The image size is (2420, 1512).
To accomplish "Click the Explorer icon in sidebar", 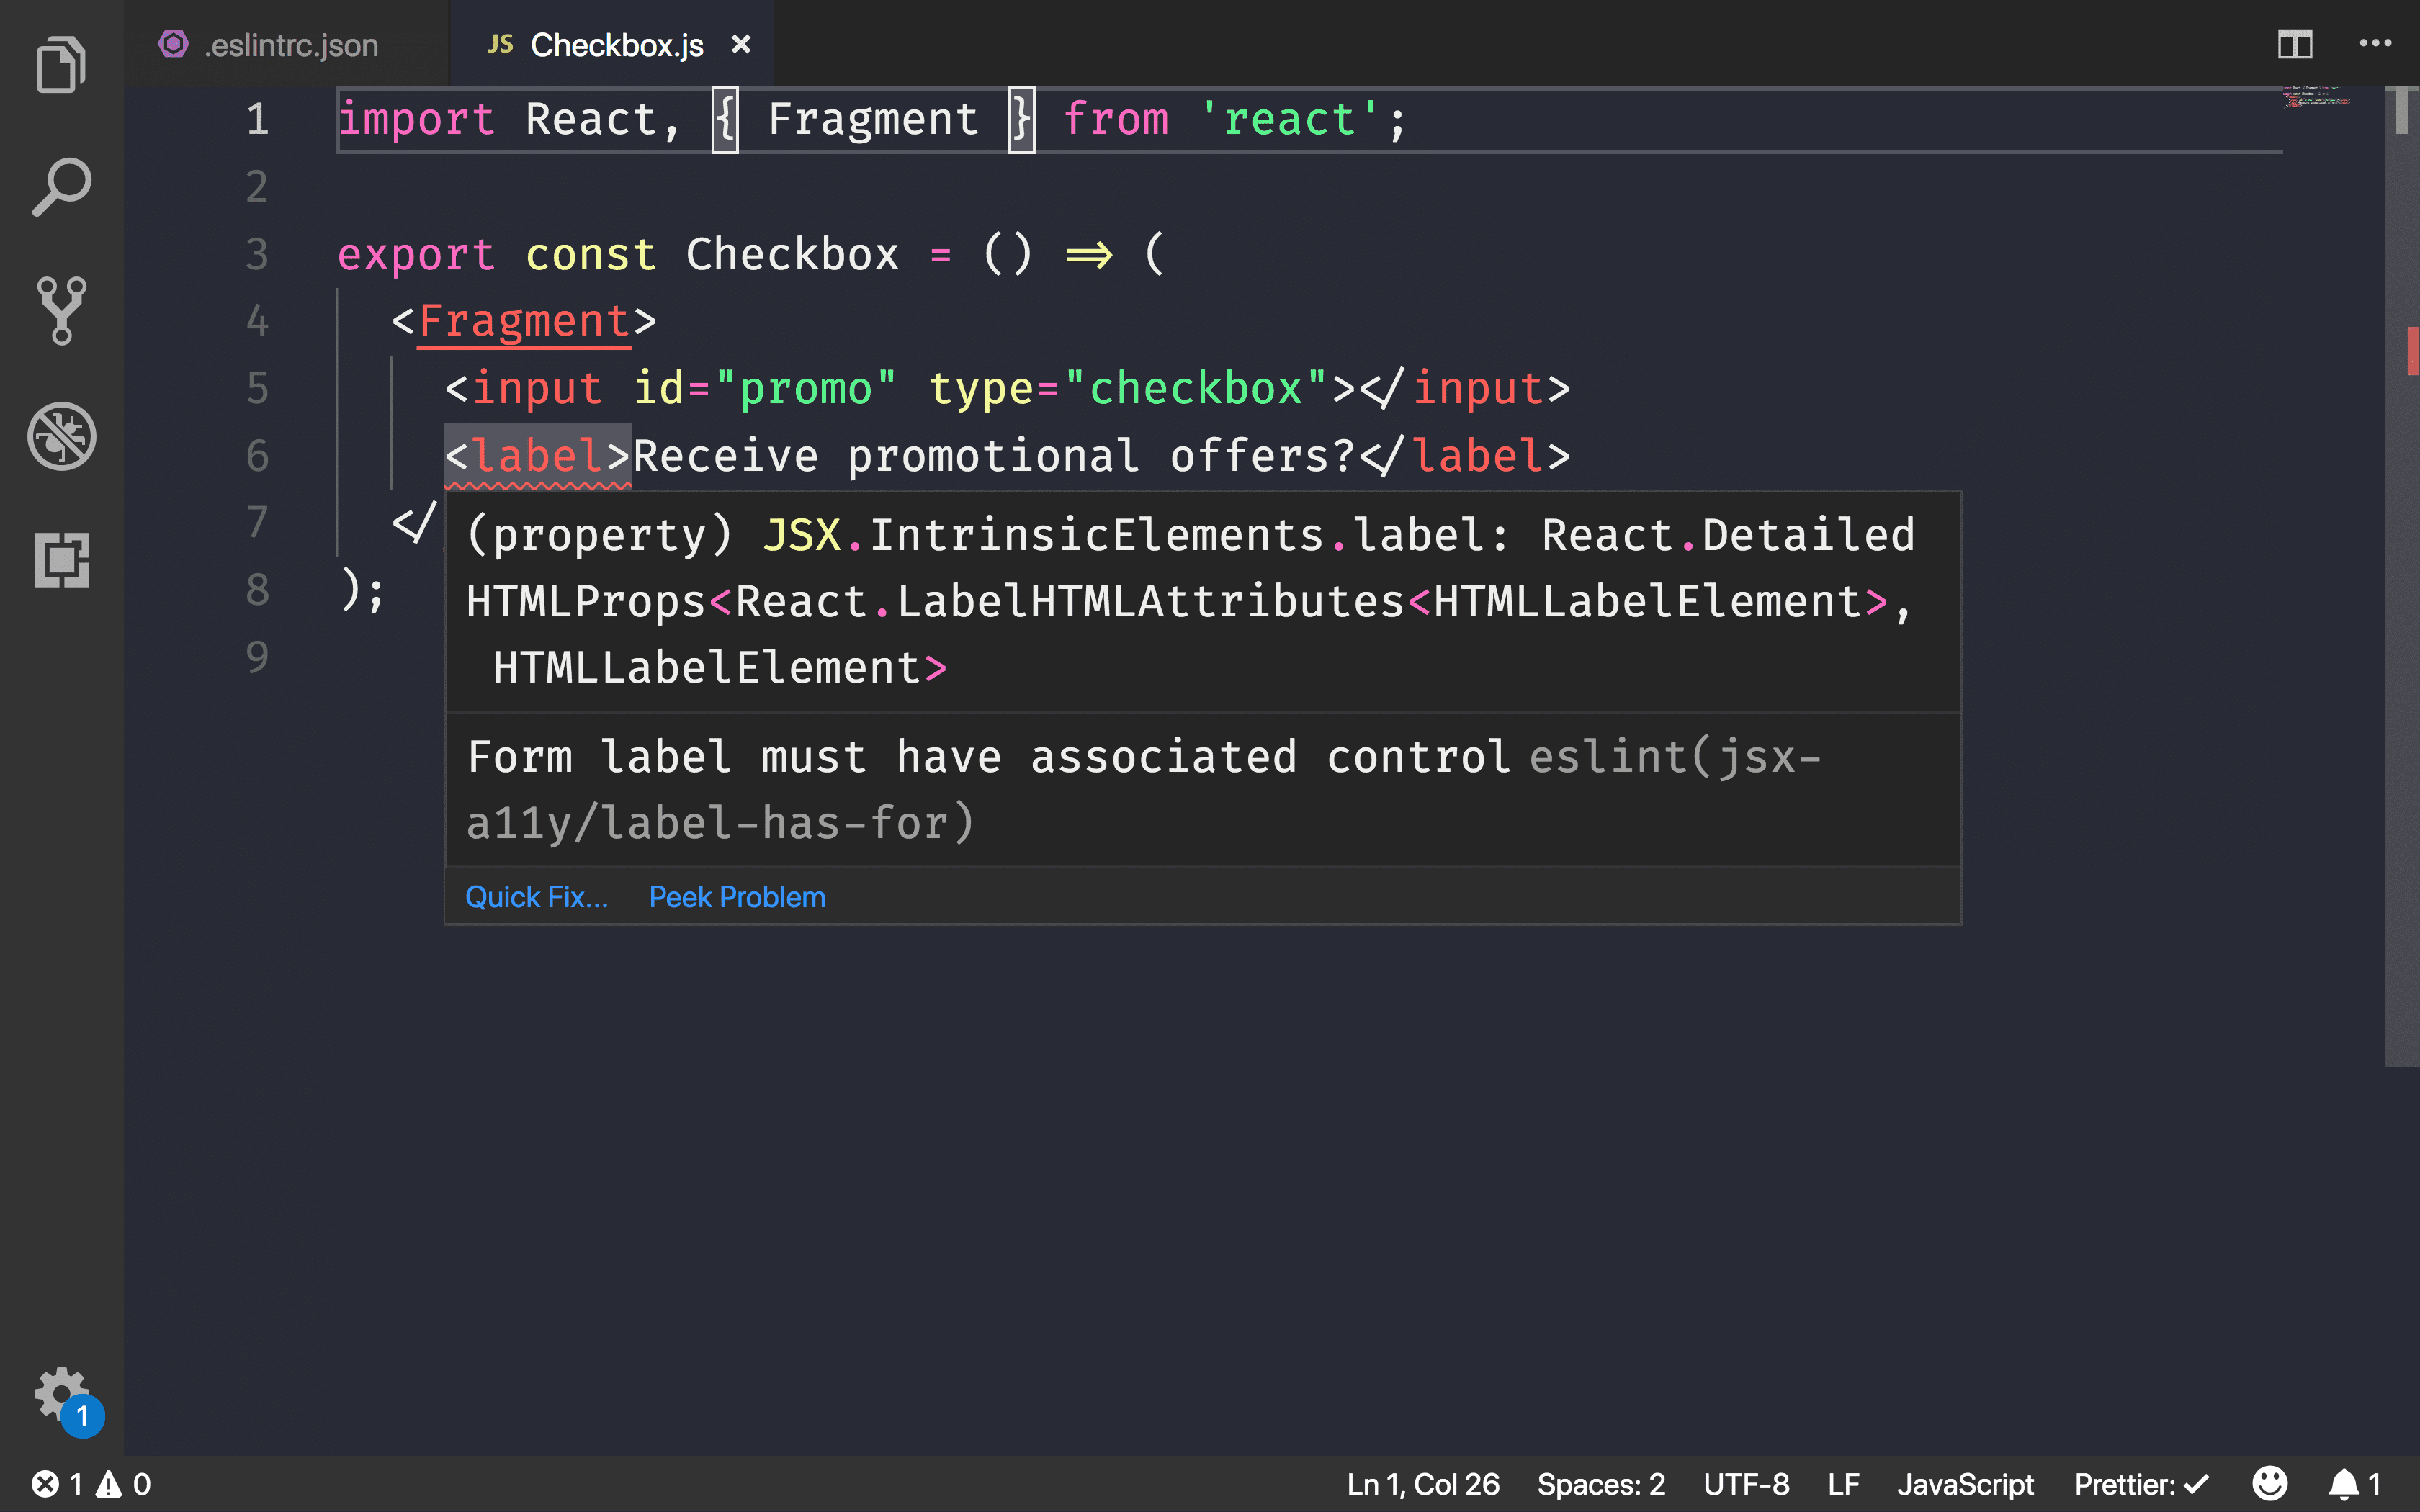I will click(61, 65).
